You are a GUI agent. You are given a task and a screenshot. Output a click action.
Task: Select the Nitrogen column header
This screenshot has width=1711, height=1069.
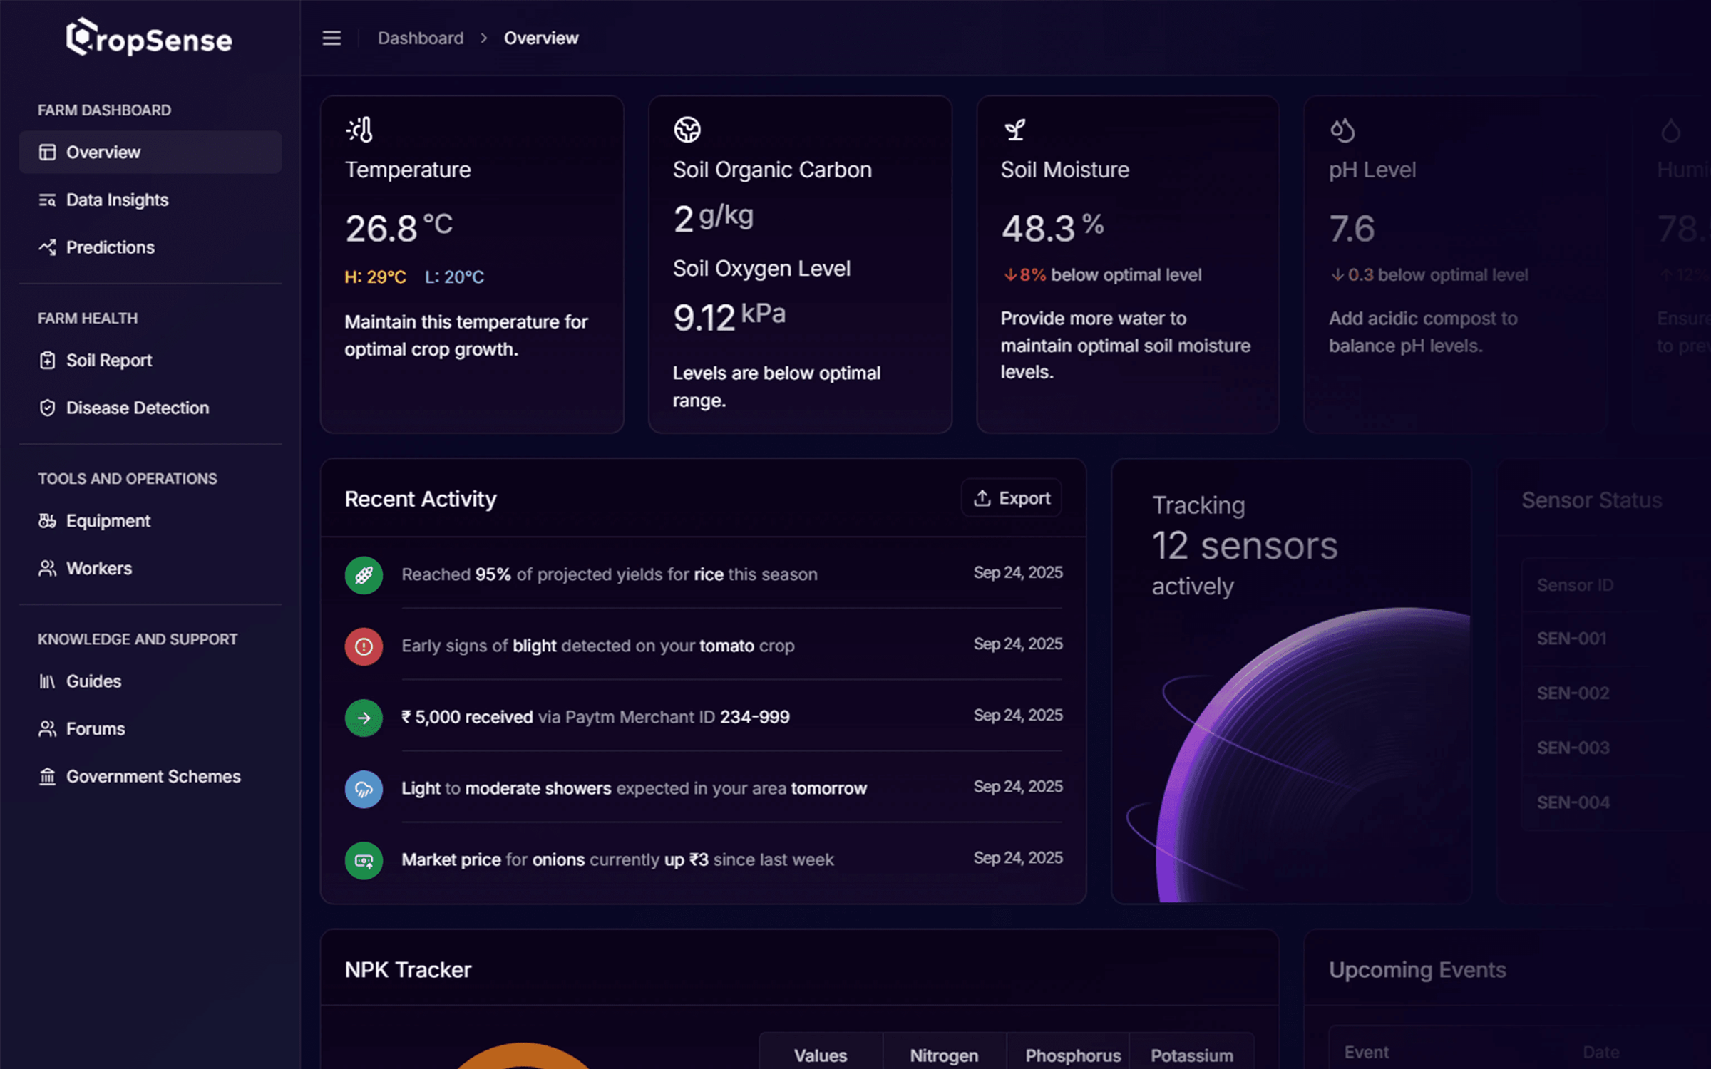943,1055
